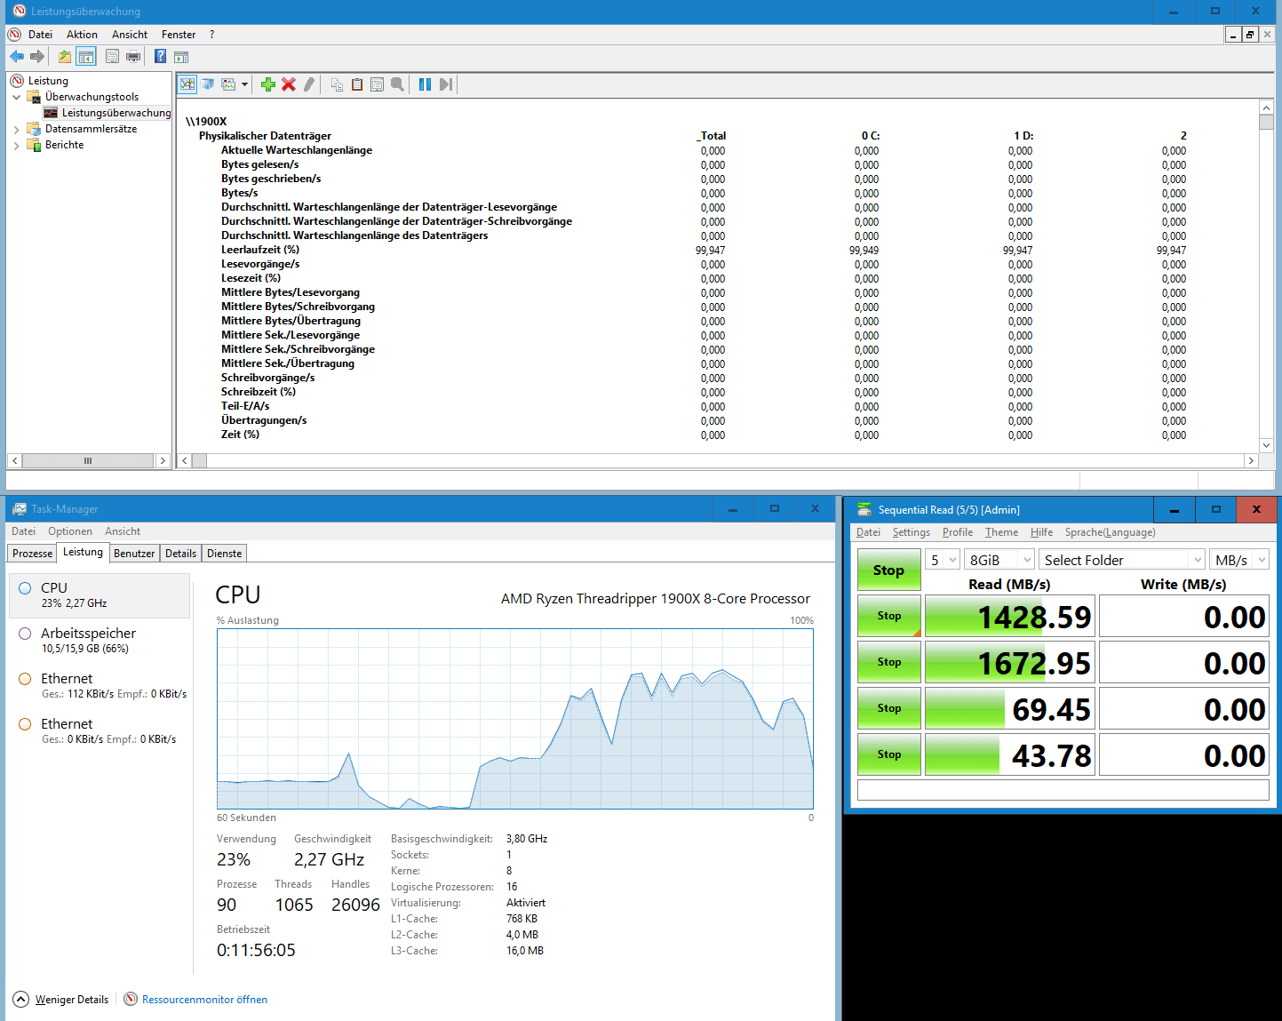Click the counter list vertical scrollbar down arrow
Screen dimensions: 1282x1021
1266,445
